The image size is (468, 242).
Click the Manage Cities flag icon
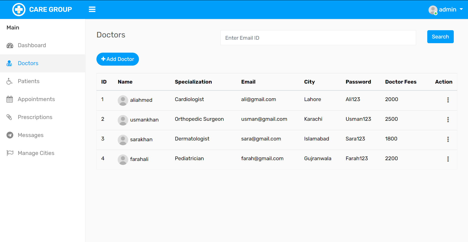point(10,153)
